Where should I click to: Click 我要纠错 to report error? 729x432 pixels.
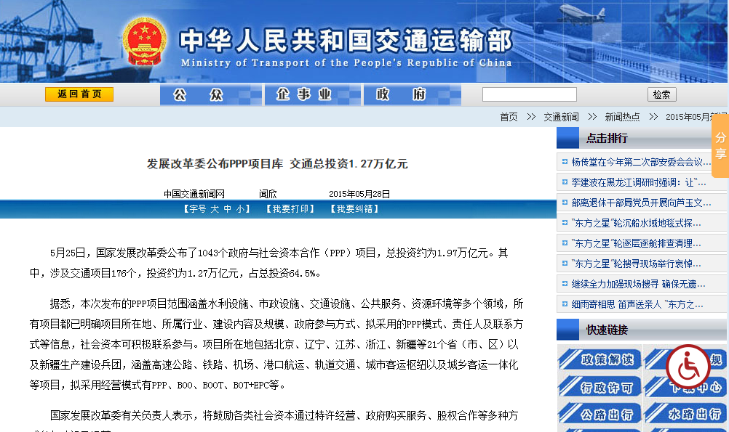coord(354,209)
